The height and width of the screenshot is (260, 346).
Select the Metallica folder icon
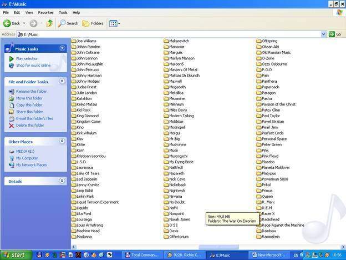[x=166, y=93]
